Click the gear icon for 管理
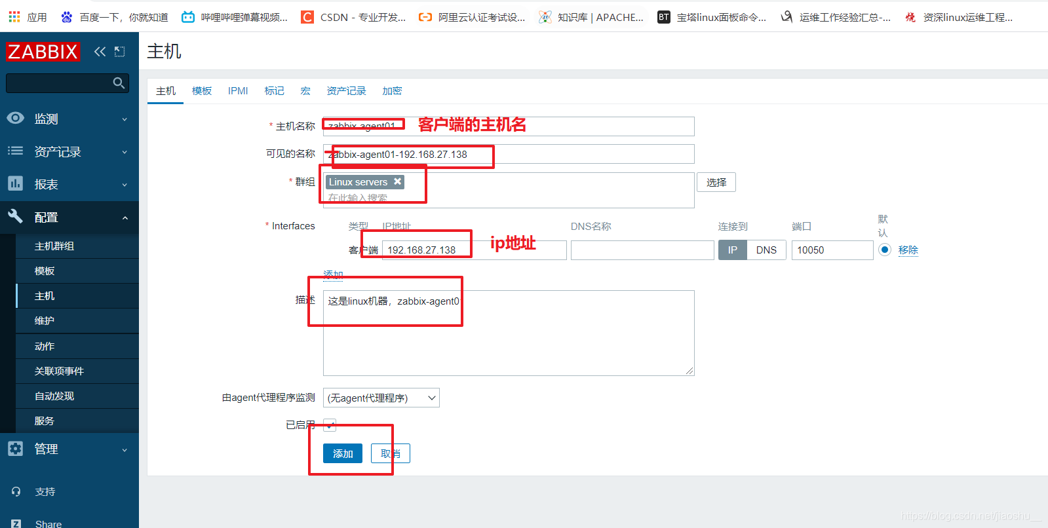The image size is (1048, 528). [15, 448]
